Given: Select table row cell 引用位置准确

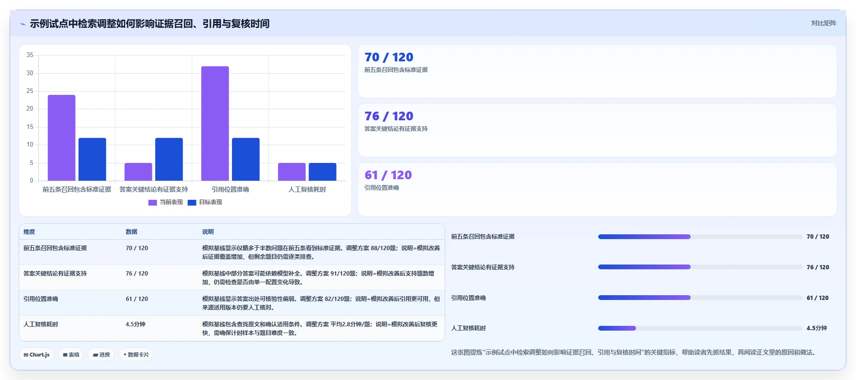Looking at the screenshot, I should pos(41,299).
